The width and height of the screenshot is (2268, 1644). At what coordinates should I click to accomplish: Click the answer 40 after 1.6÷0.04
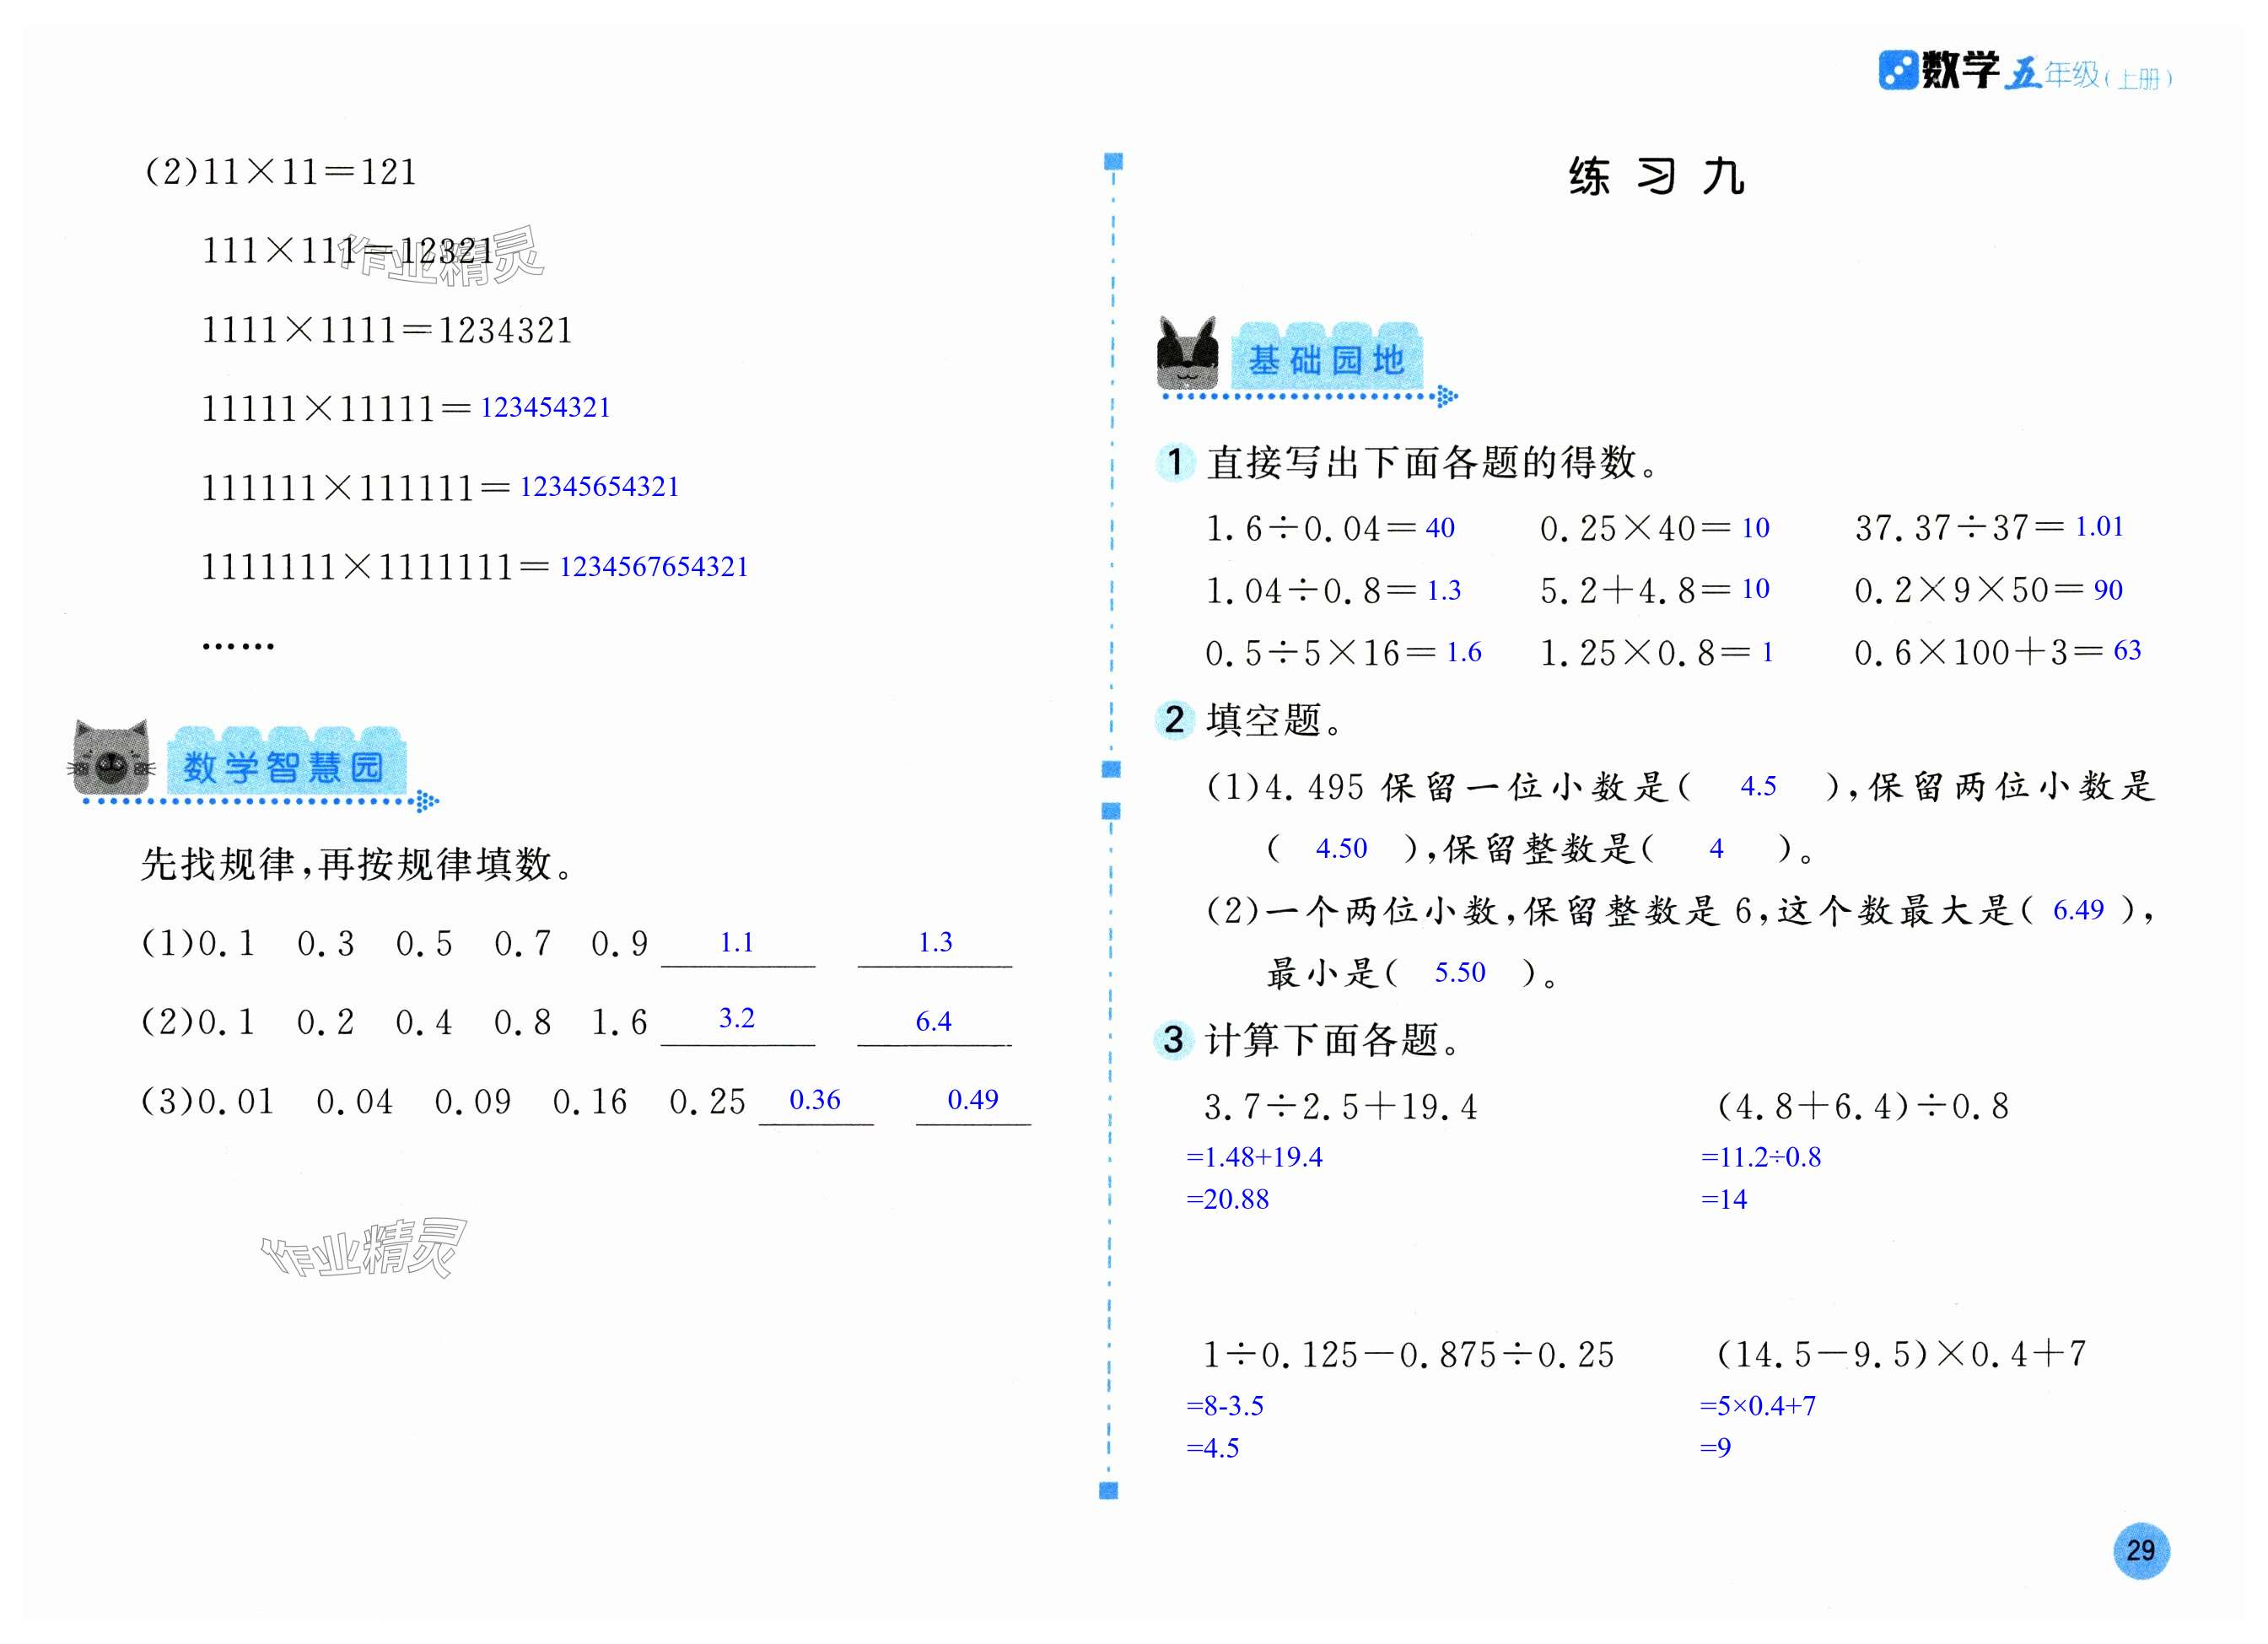click(1440, 528)
